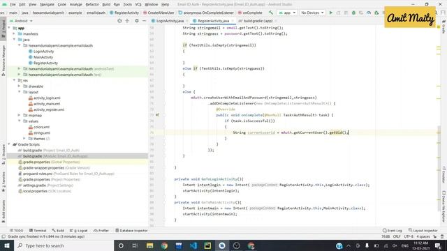Open Android project view dropdown
The image size is (447, 251).
coord(21,21)
